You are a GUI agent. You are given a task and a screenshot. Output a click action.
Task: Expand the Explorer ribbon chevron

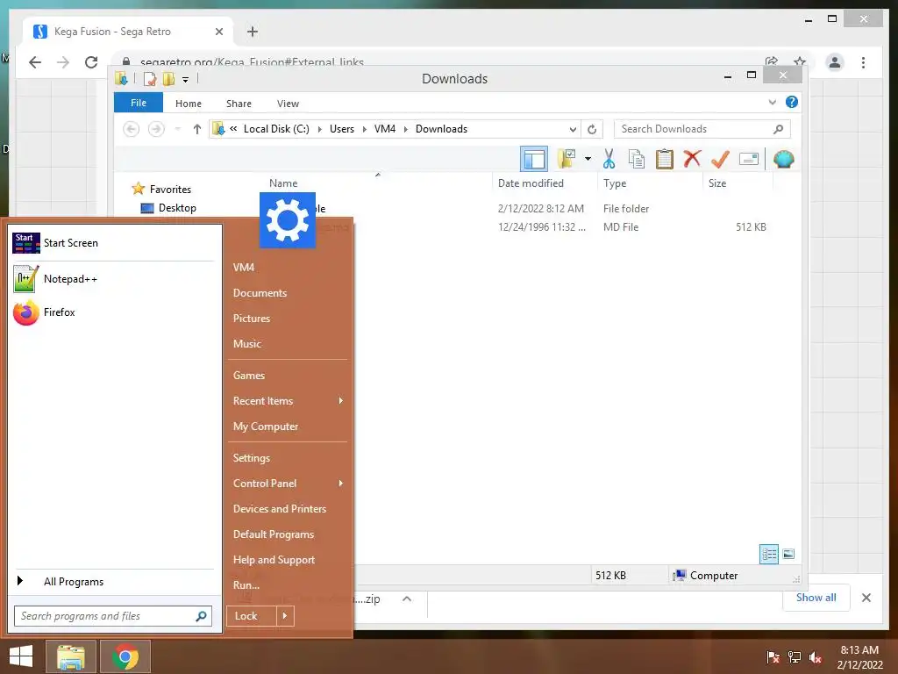point(772,102)
